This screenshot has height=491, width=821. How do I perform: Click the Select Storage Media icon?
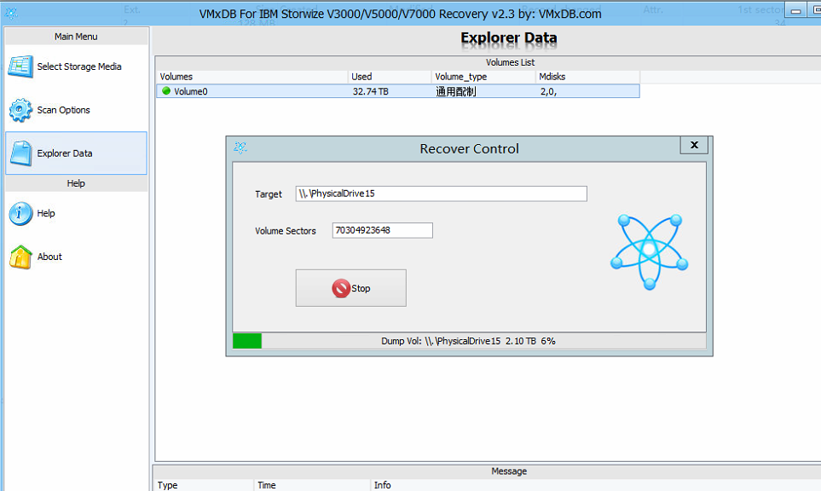[x=20, y=66]
